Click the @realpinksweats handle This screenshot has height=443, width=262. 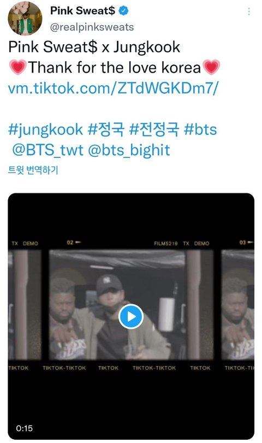[x=92, y=27]
